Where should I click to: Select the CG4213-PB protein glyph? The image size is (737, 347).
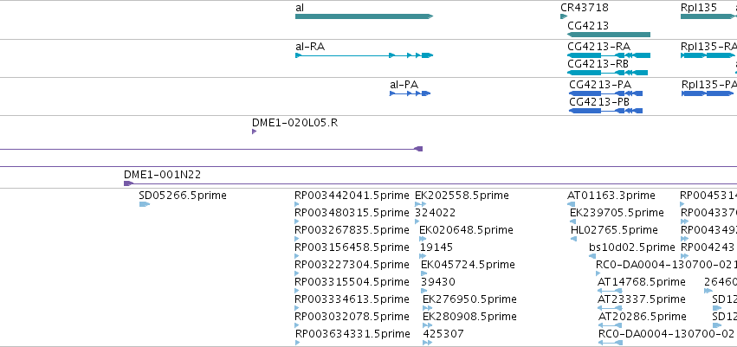coord(605,111)
